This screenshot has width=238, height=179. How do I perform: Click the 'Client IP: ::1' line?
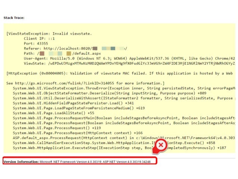point(39,38)
